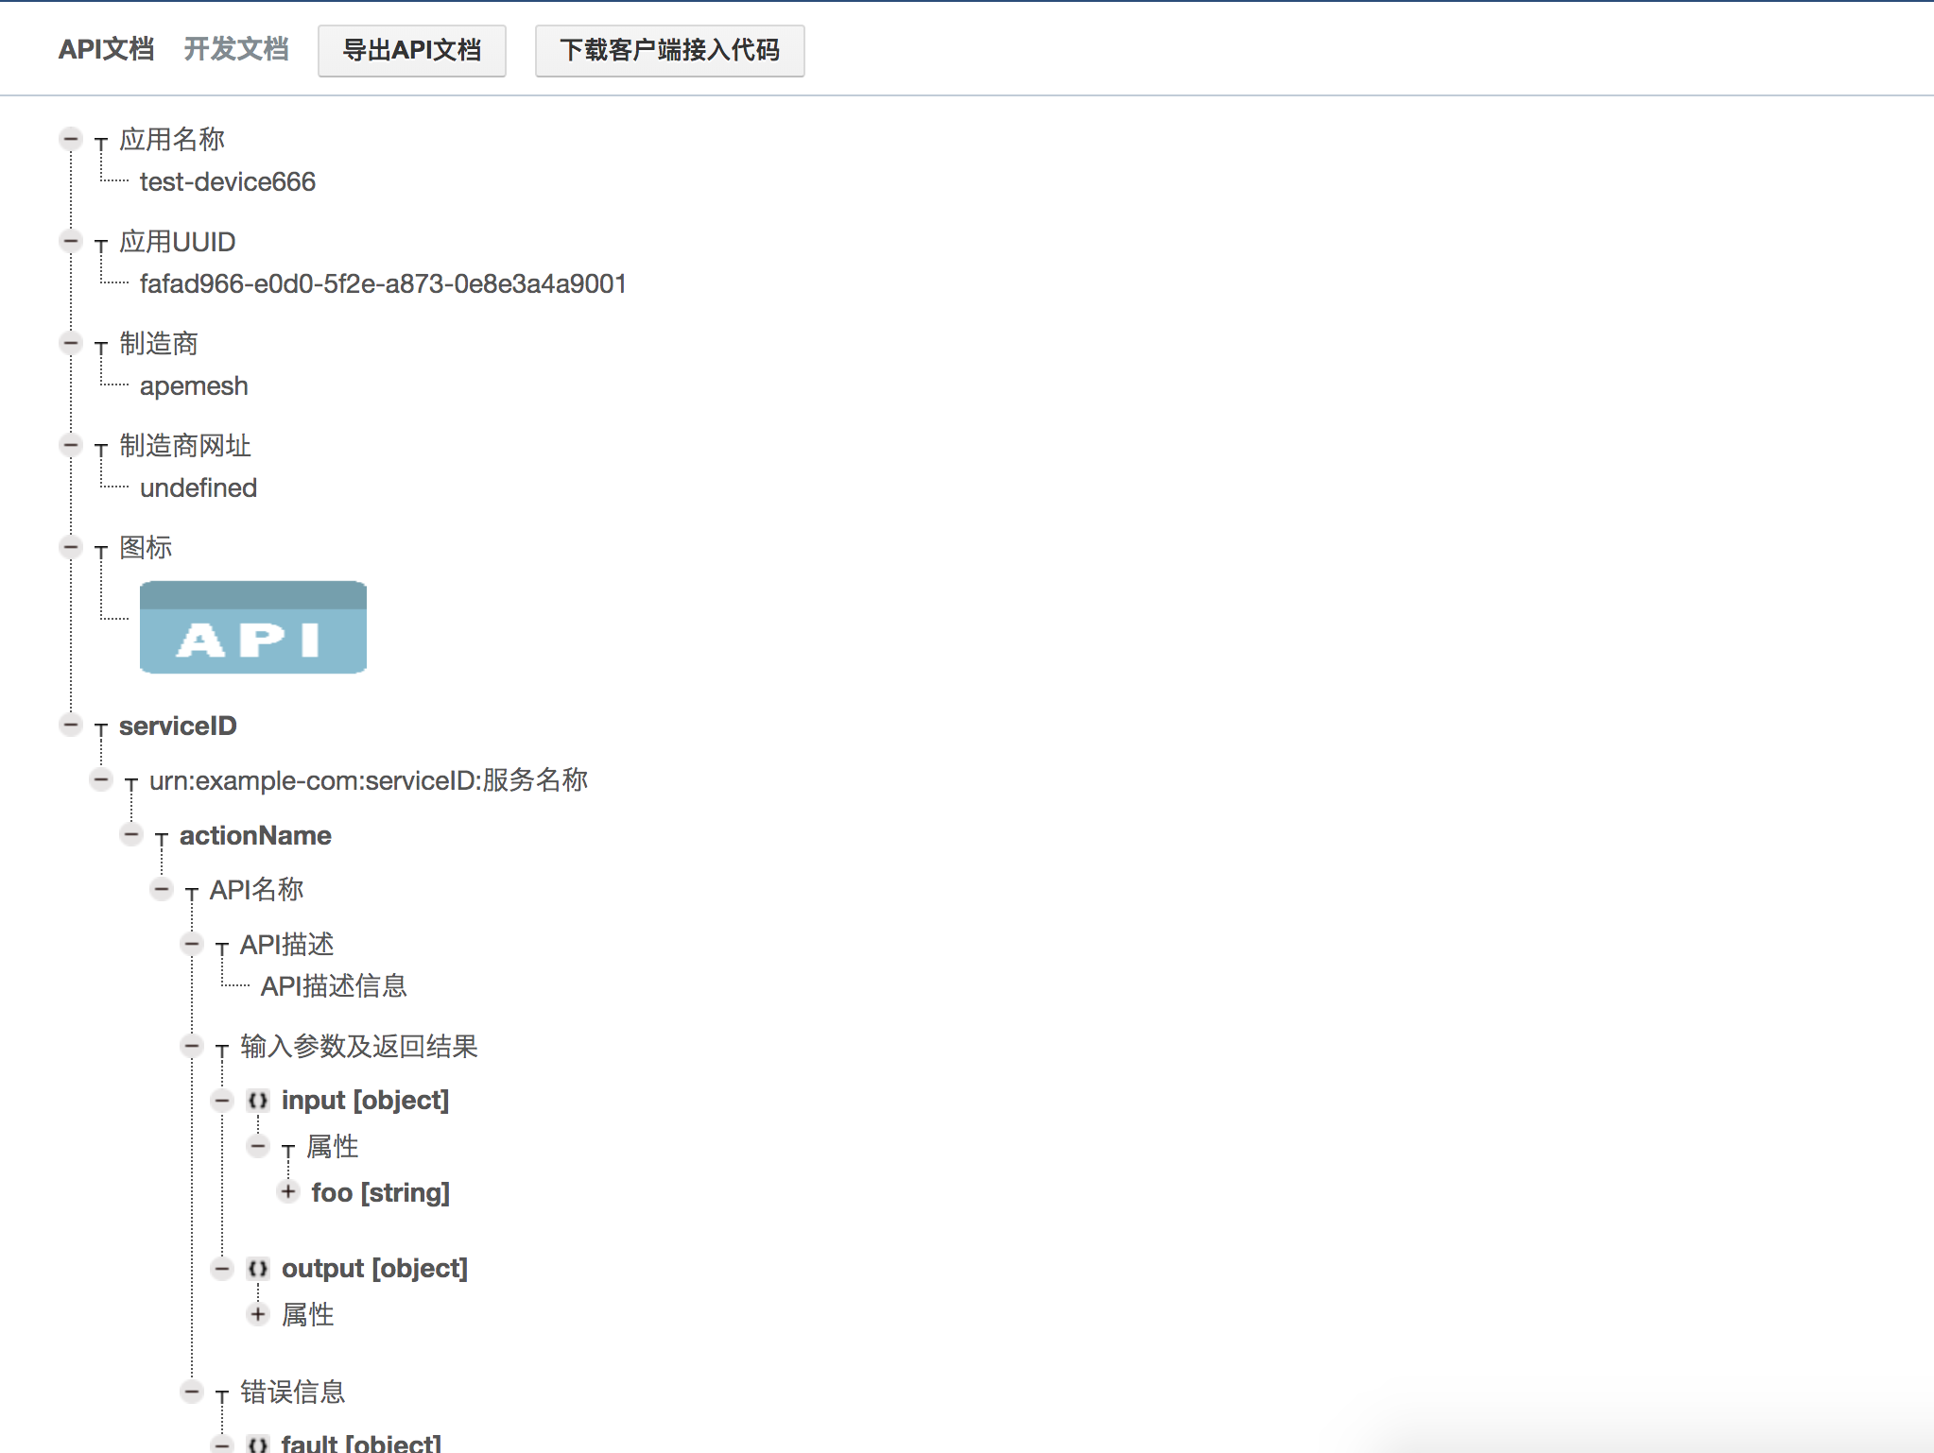The image size is (1934, 1453).
Task: Click the 应用UUID label
Action: click(x=178, y=241)
